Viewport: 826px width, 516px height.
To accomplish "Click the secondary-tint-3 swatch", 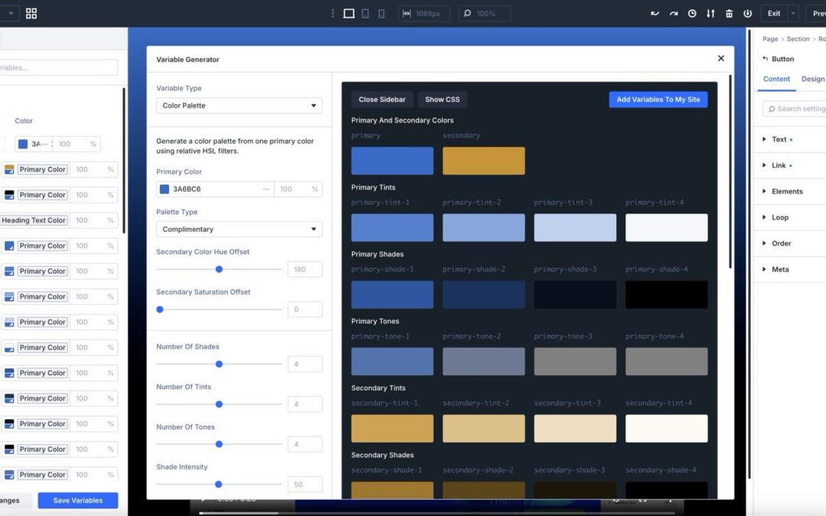I will coord(574,428).
